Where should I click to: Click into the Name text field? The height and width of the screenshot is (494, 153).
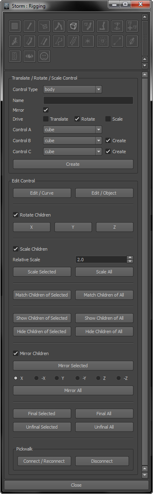pos(88,100)
